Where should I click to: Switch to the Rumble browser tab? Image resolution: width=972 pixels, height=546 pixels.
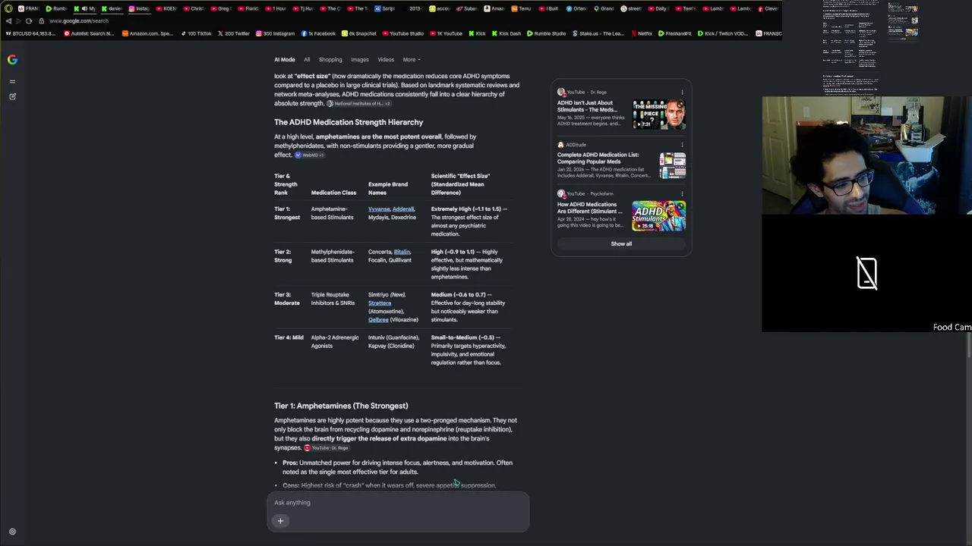[56, 8]
